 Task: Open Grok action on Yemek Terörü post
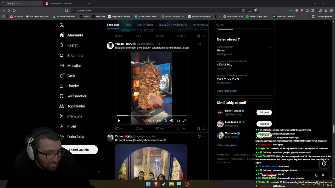point(199,44)
